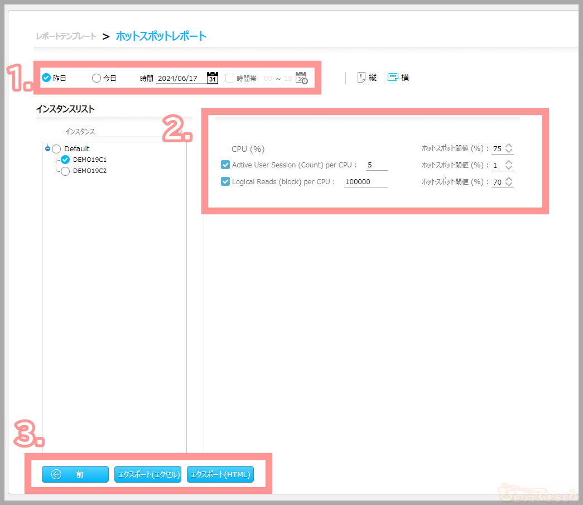Viewport: 583px width, 505px height.
Task: Toggle DEMO19C1 instance selection
Action: pyautogui.click(x=65, y=160)
